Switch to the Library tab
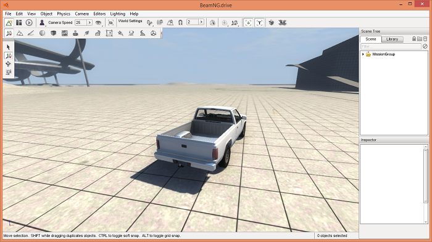 click(392, 39)
